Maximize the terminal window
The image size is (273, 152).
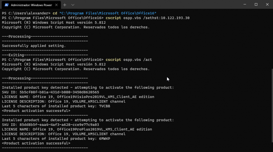tap(256, 4)
